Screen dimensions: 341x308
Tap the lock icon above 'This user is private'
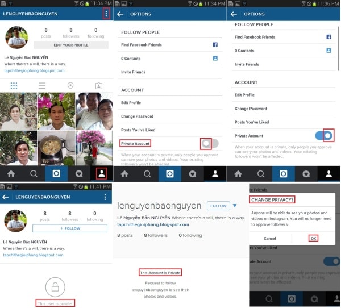click(55, 287)
